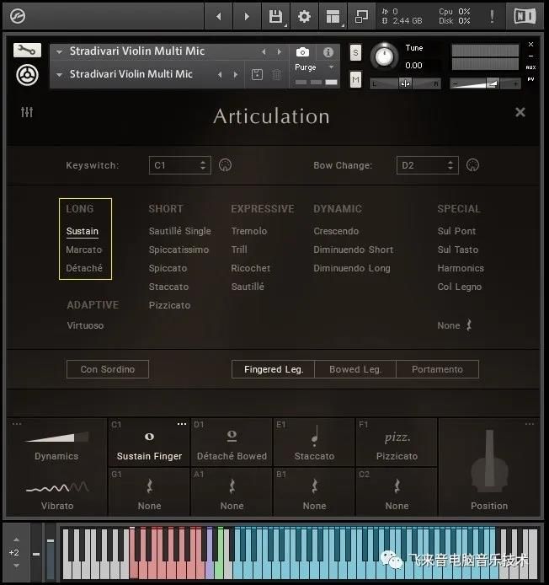This screenshot has width=549, height=585.
Task: Open options gear settings
Action: coord(304,16)
